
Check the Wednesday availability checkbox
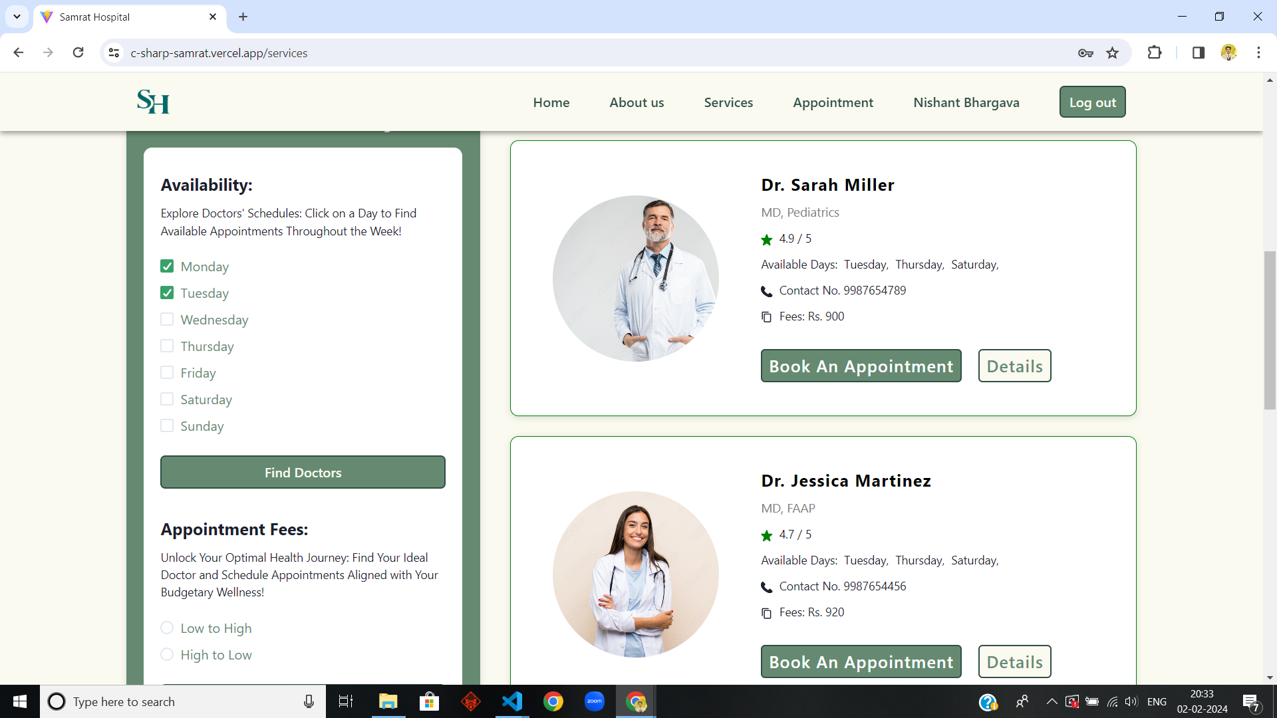167,320
